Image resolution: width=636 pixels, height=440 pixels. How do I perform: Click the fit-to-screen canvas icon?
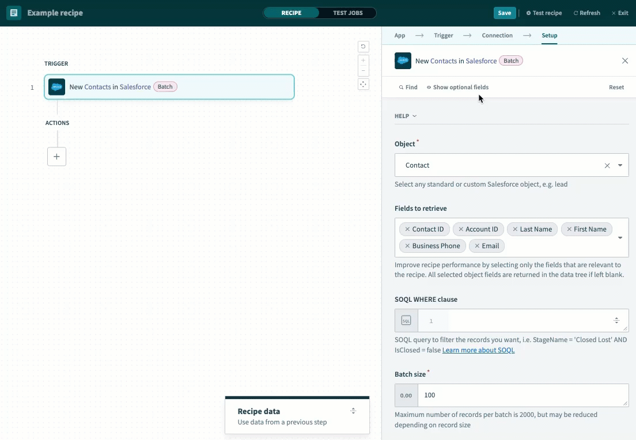pyautogui.click(x=363, y=84)
